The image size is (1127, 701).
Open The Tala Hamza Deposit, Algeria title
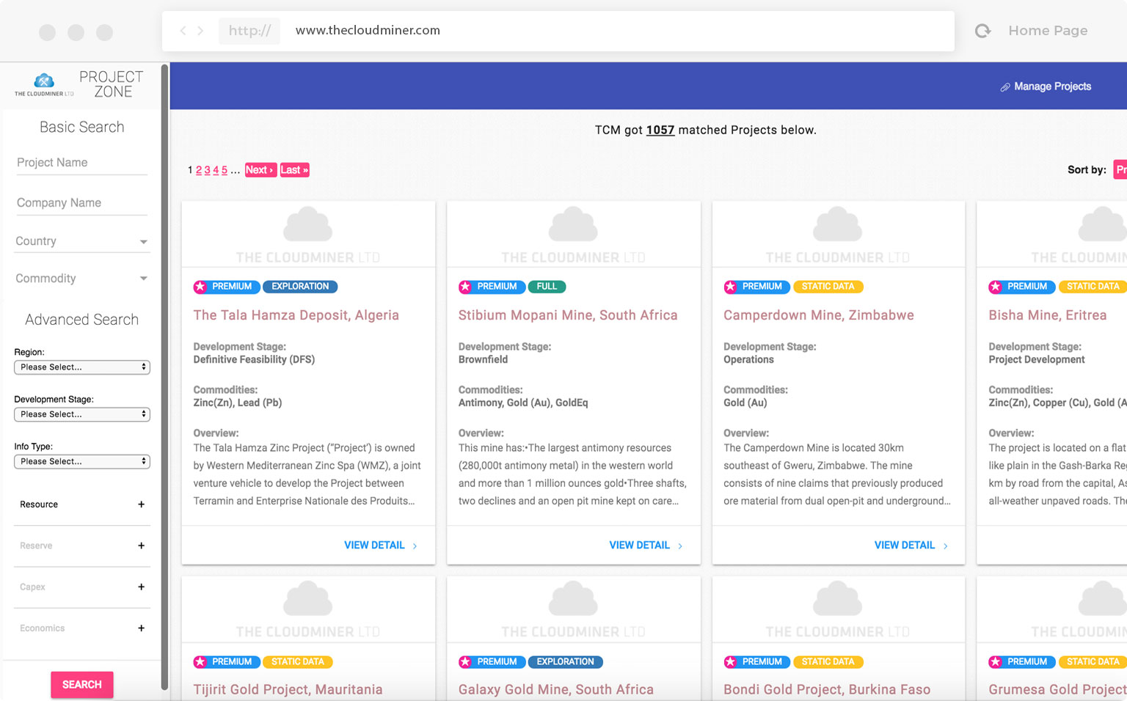296,315
